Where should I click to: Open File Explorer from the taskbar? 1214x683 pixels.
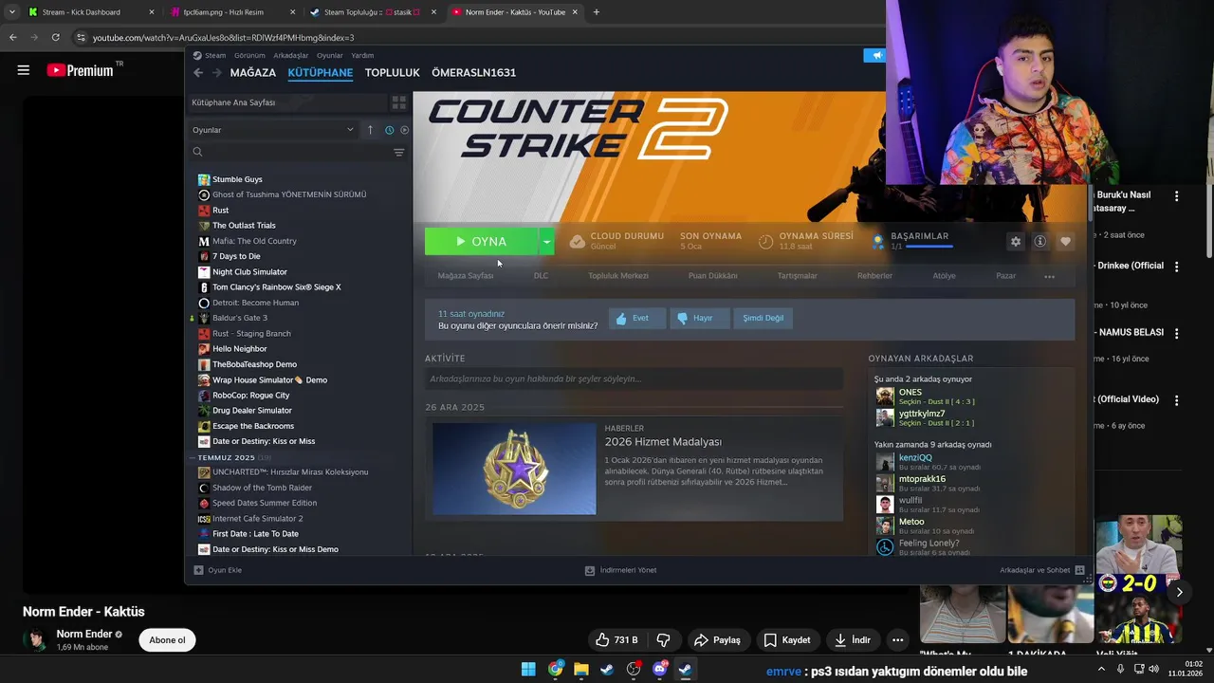pyautogui.click(x=581, y=670)
